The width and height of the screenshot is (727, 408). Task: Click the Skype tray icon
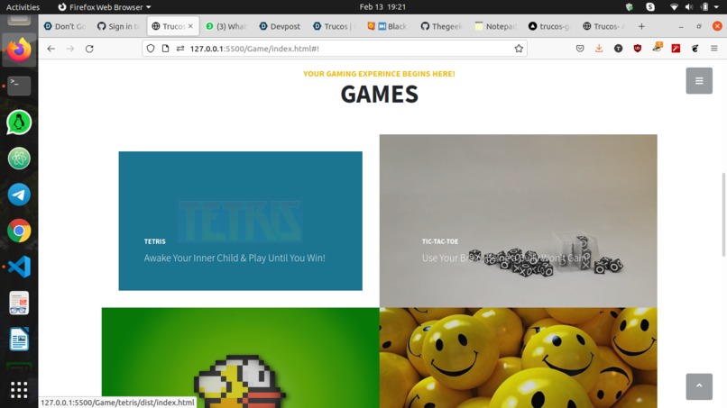point(650,7)
